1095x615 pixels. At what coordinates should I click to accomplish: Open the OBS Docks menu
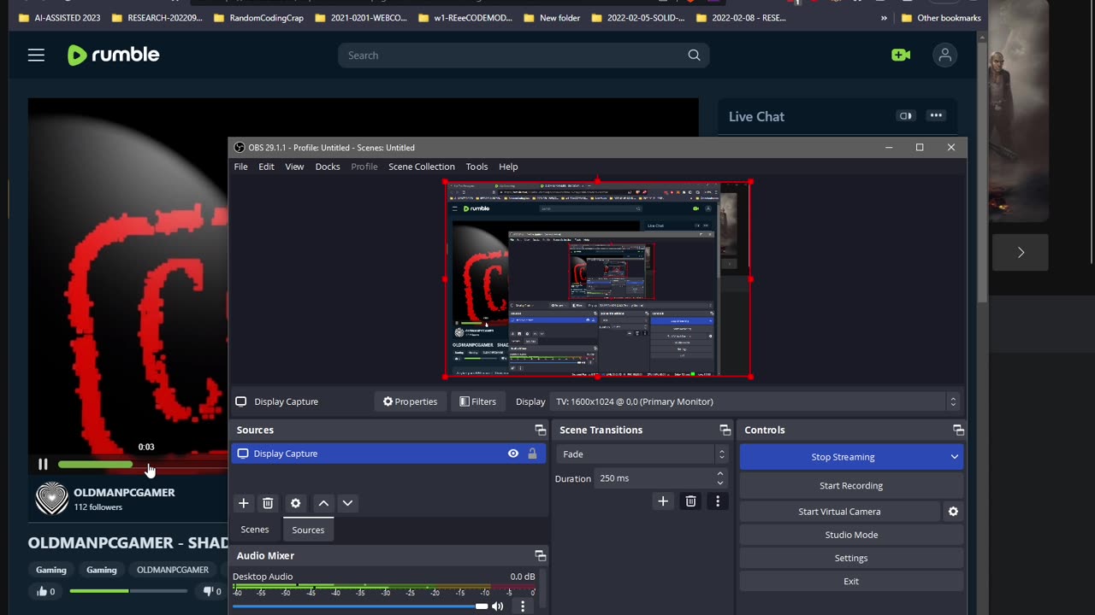point(328,167)
